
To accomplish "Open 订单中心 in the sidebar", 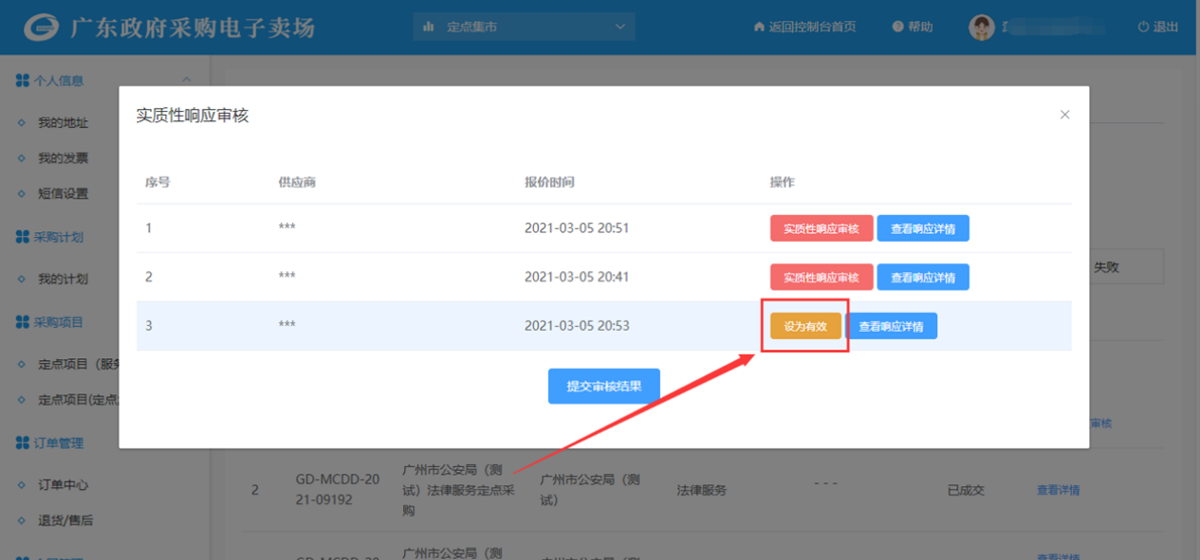I will tap(63, 485).
